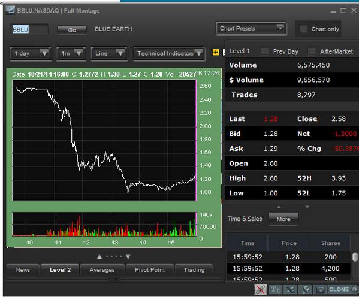359x297 pixels.
Task: Click the Time & Sales scrollbar thumb
Action: click(x=355, y=257)
